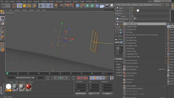Screen dimensions: 174x98
Task: Click Render View clapperboard icon
Action: [61, 6]
